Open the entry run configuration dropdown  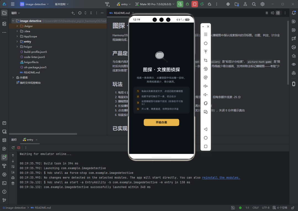(x=124, y=4)
